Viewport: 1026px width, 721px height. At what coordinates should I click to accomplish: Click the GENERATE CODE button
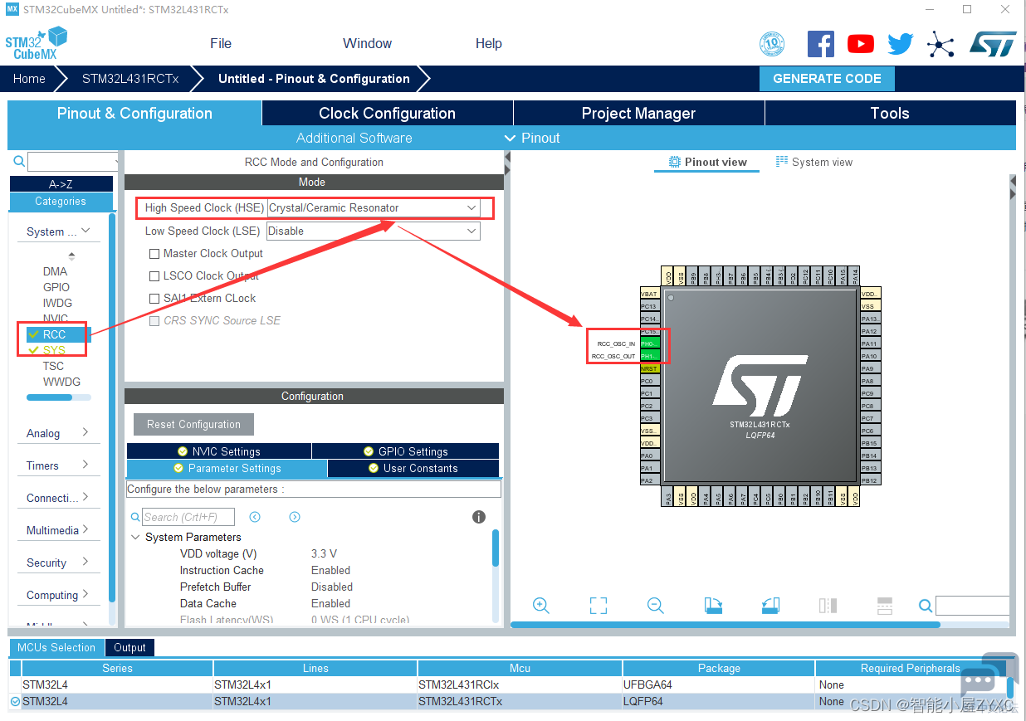click(x=827, y=79)
